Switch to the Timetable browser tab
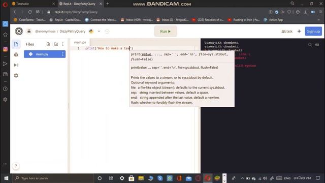Image resolution: width=325 pixels, height=183 pixels. (33, 4)
